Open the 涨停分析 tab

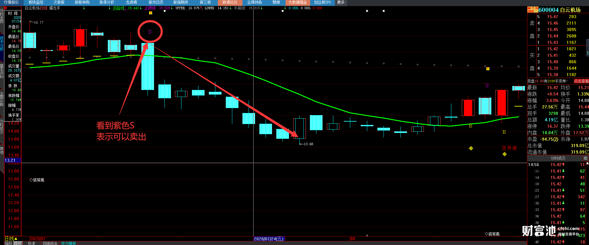point(107,2)
